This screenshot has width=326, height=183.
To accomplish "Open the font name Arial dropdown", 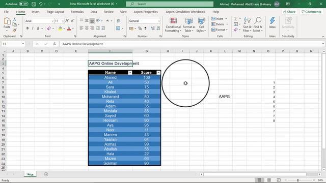I will pos(52,21).
